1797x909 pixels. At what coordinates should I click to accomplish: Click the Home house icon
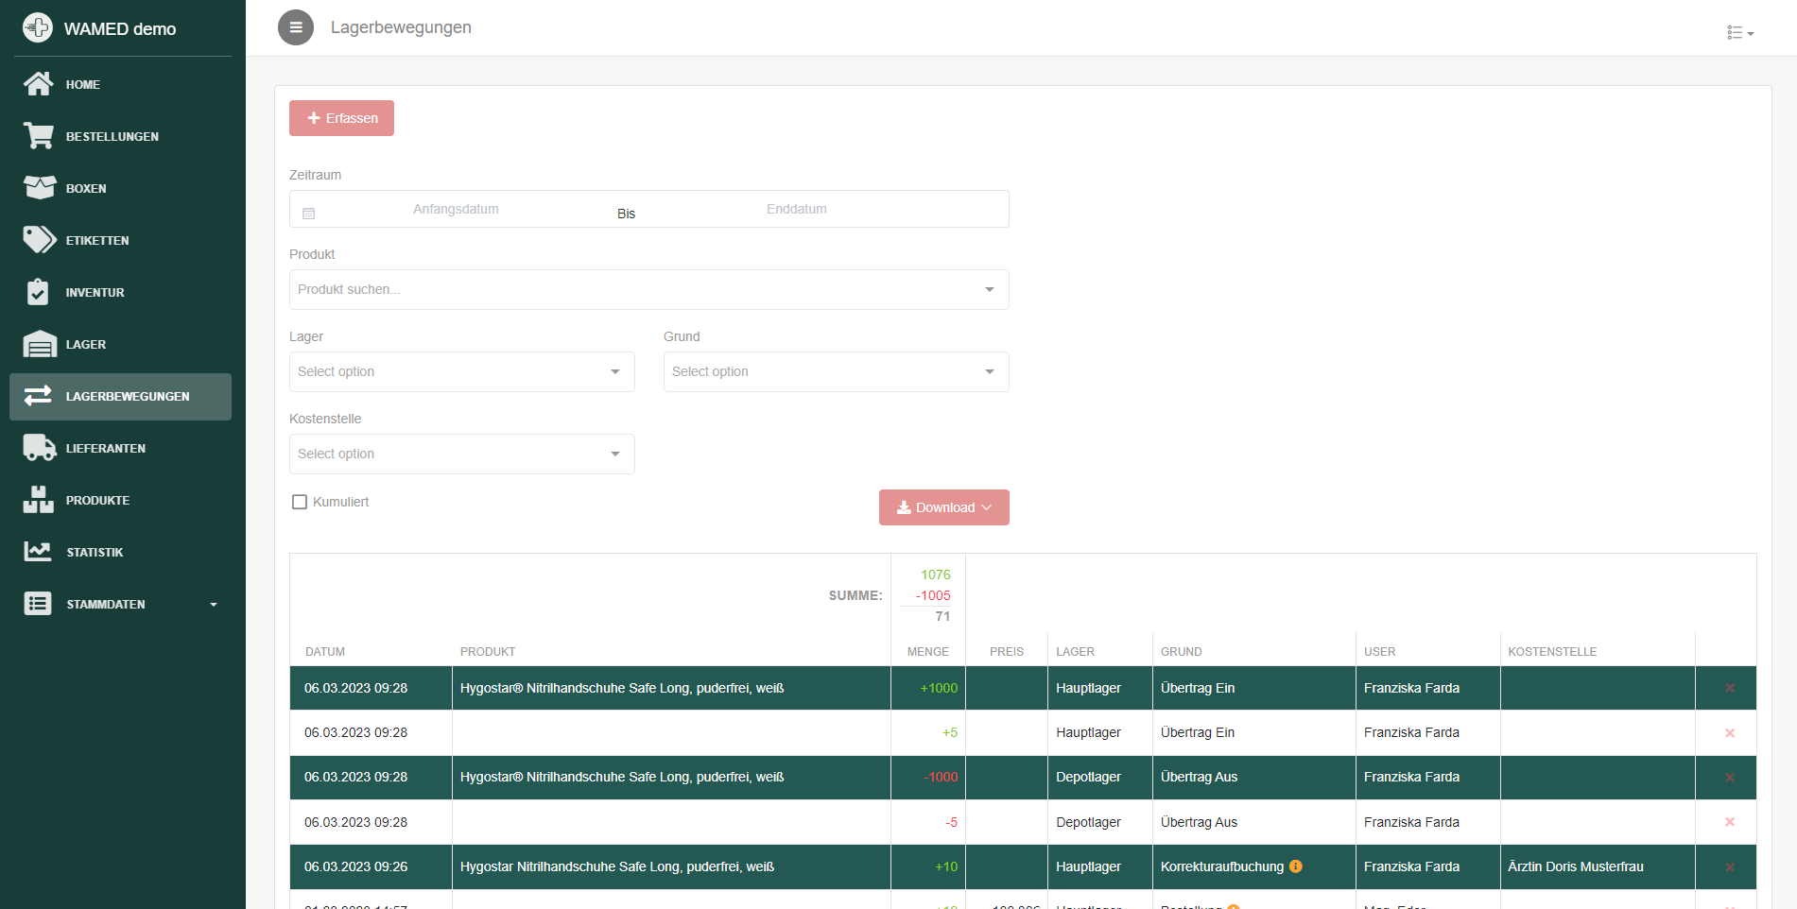tap(39, 84)
